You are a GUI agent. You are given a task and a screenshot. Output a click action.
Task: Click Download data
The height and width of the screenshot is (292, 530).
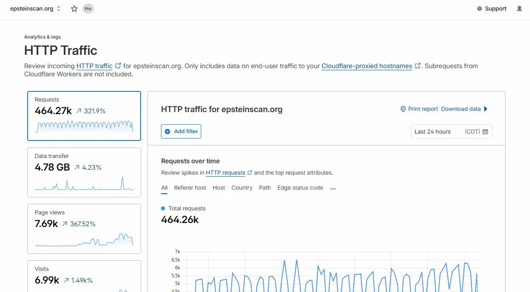461,109
